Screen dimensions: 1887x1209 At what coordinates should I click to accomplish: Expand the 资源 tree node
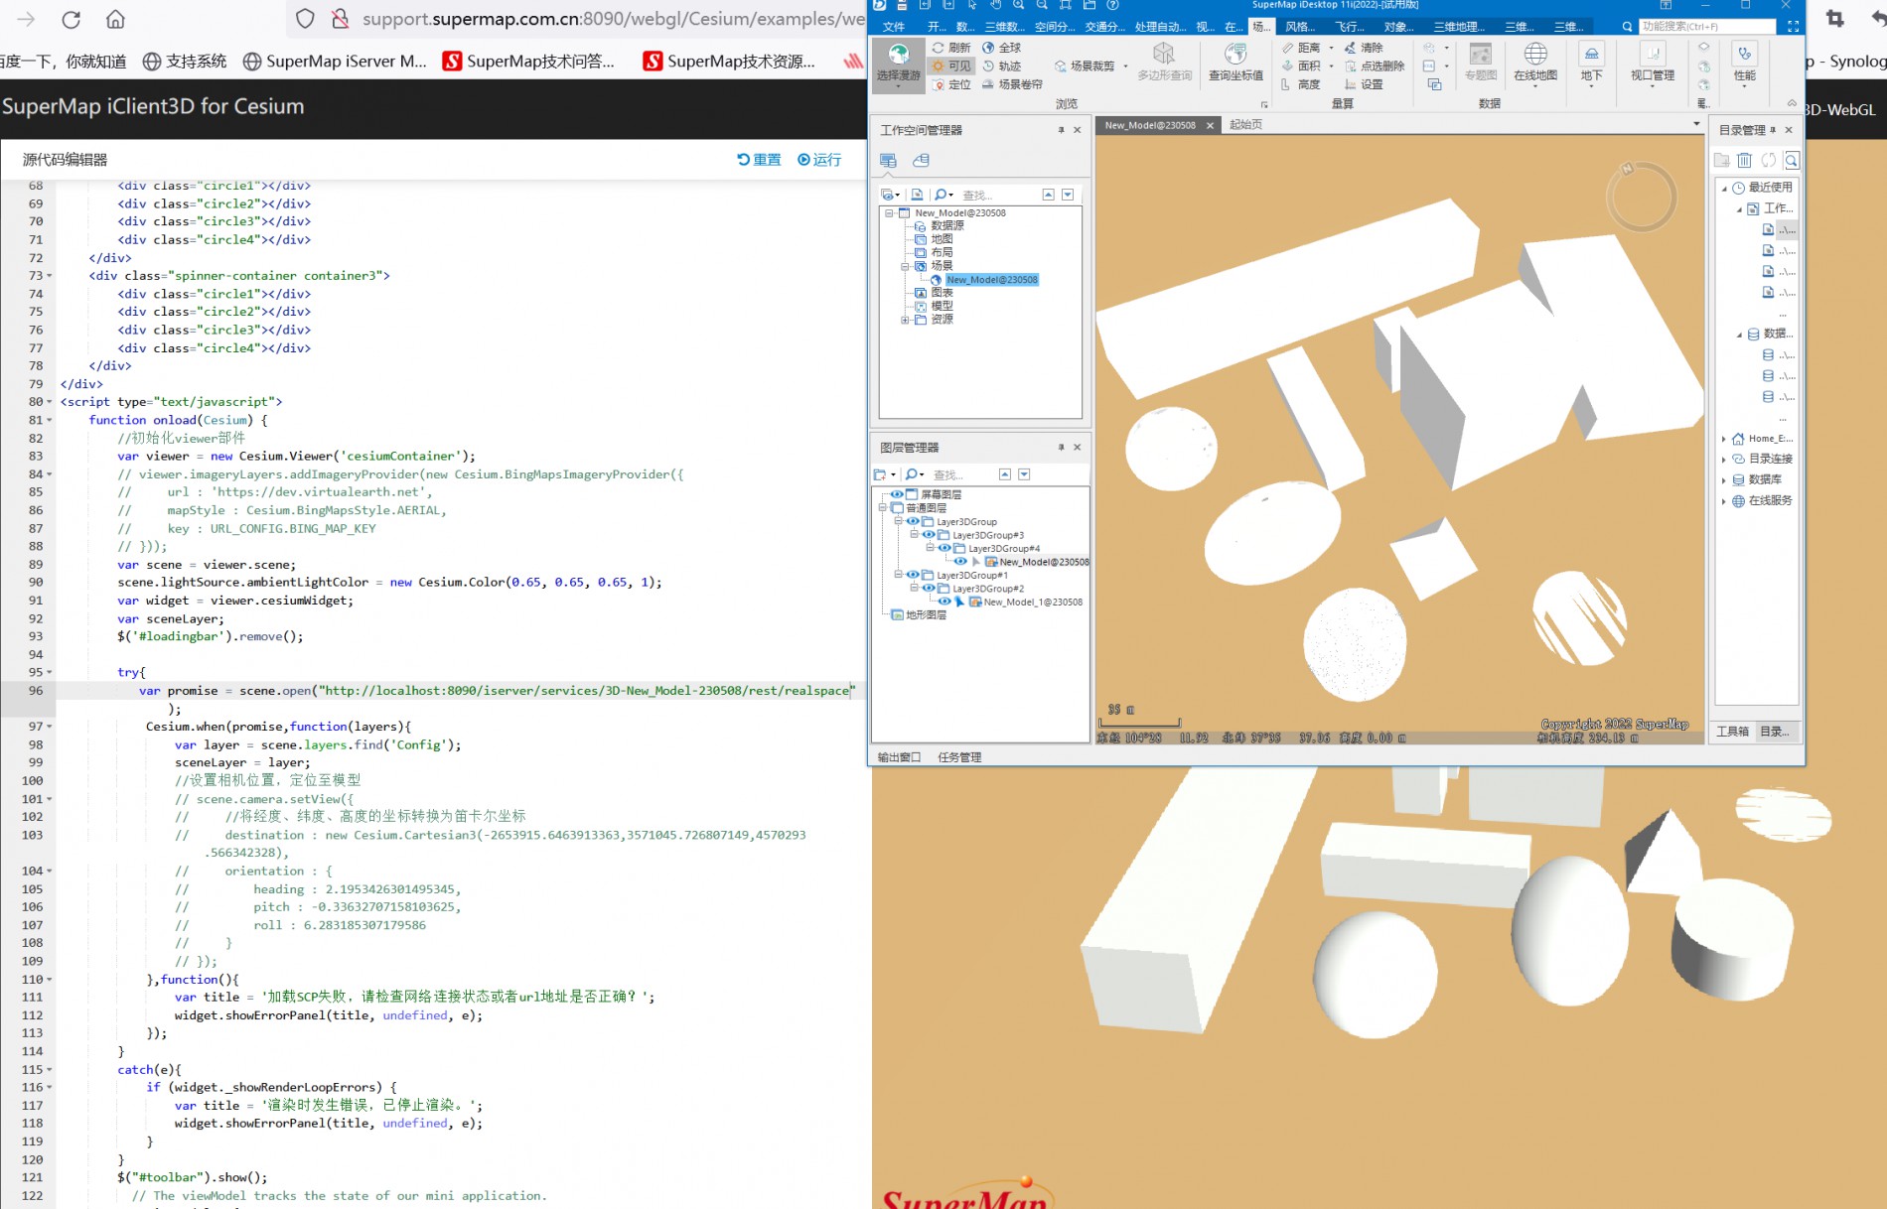905,320
